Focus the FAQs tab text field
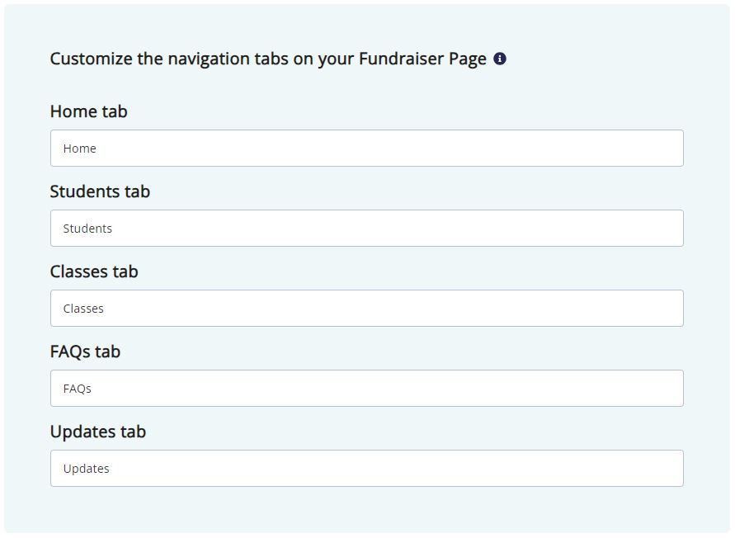The image size is (735, 538). pyautogui.click(x=366, y=389)
